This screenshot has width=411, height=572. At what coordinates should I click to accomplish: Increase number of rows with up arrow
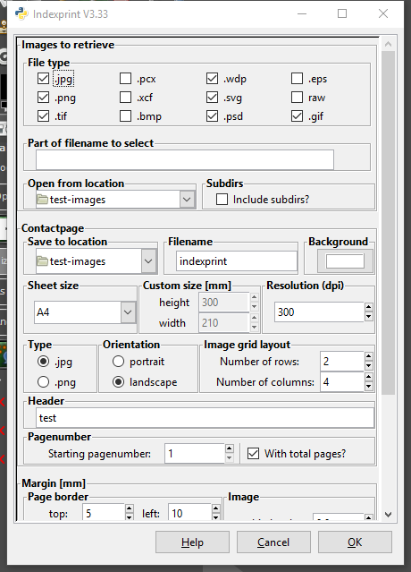tap(369, 356)
